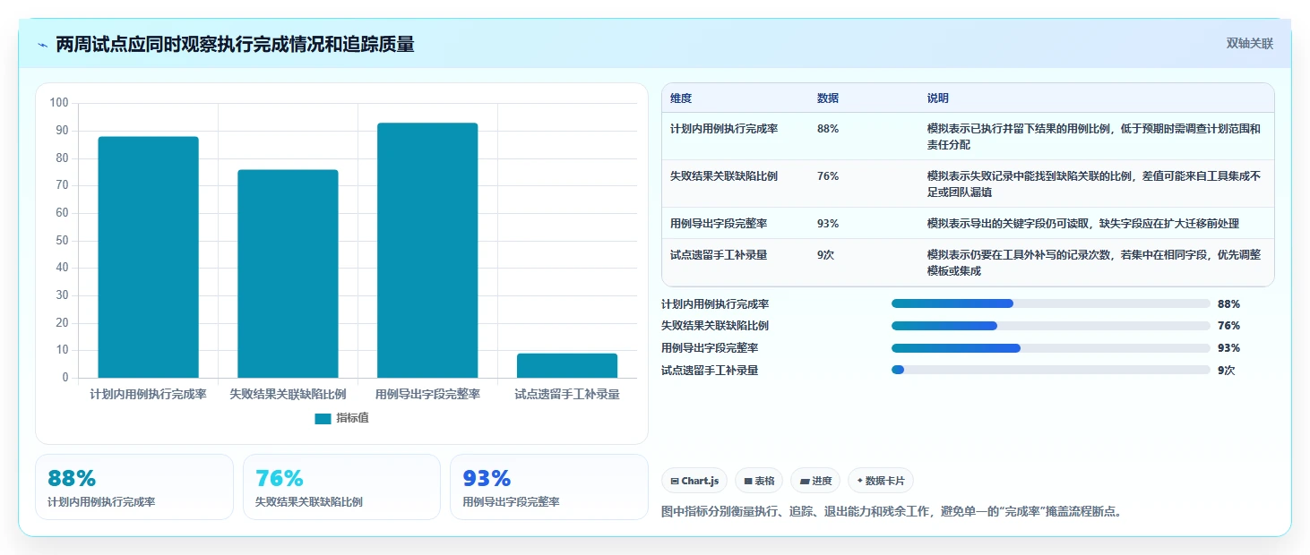
Task: Click the 说明 column header
Action: pos(938,98)
